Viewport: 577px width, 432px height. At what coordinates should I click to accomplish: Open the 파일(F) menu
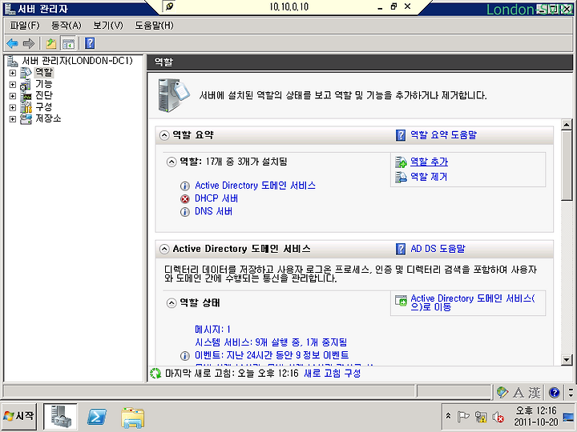point(25,26)
